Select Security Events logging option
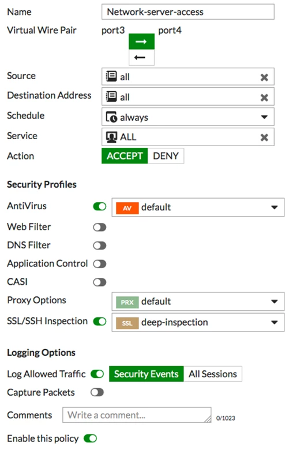 [146, 374]
